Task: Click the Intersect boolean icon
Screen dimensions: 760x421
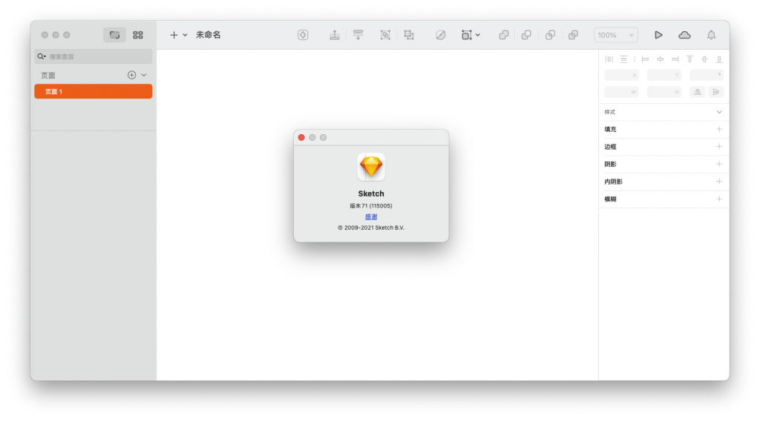Action: (550, 35)
